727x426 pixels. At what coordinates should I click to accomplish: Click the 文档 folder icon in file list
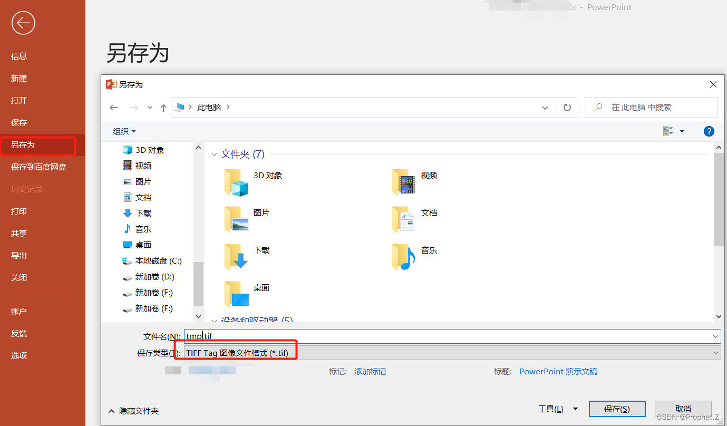[403, 219]
